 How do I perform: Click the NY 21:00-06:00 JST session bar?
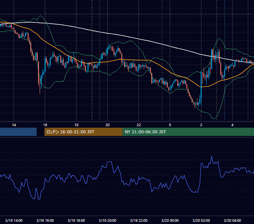pyautogui.click(x=188, y=132)
